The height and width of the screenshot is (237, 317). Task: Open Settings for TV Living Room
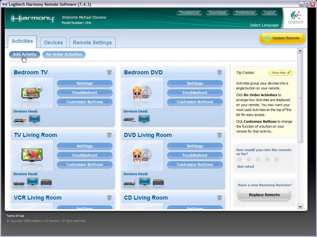point(85,146)
